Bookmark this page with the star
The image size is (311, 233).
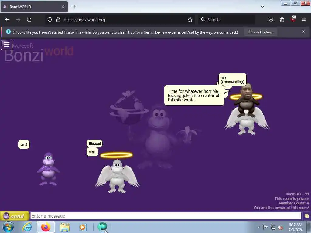[190, 20]
